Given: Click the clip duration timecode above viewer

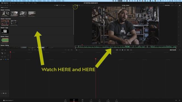Looking at the screenshot, I should coord(167,5).
